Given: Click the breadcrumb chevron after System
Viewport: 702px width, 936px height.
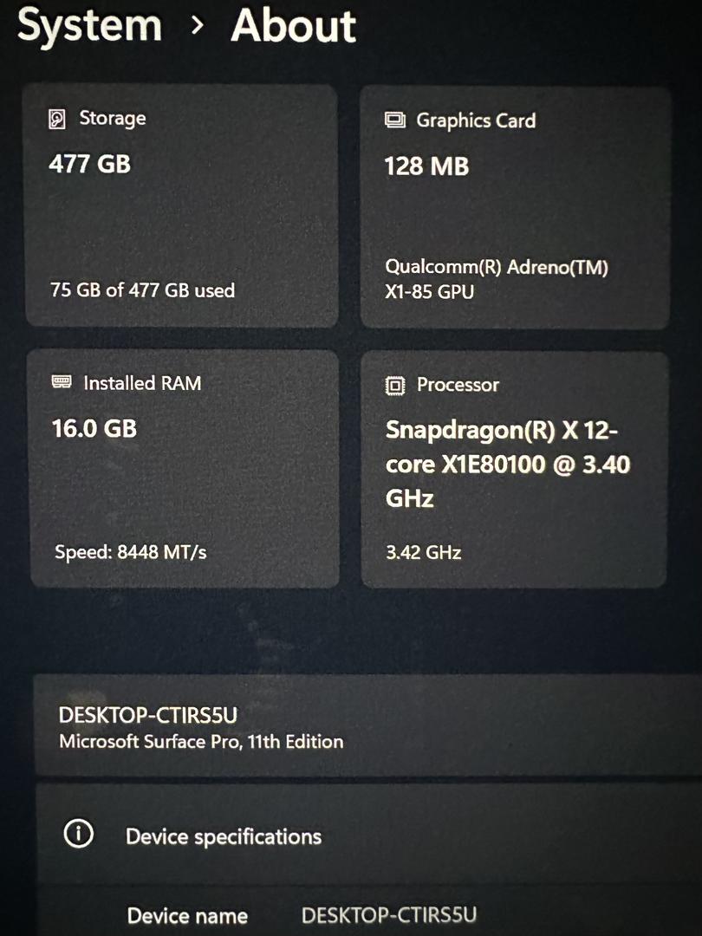Looking at the screenshot, I should (x=197, y=26).
